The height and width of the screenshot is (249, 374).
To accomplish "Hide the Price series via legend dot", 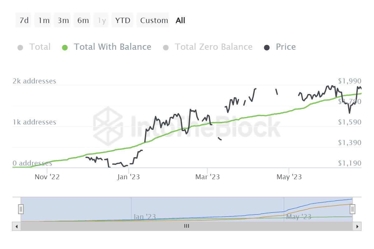I will (x=267, y=48).
